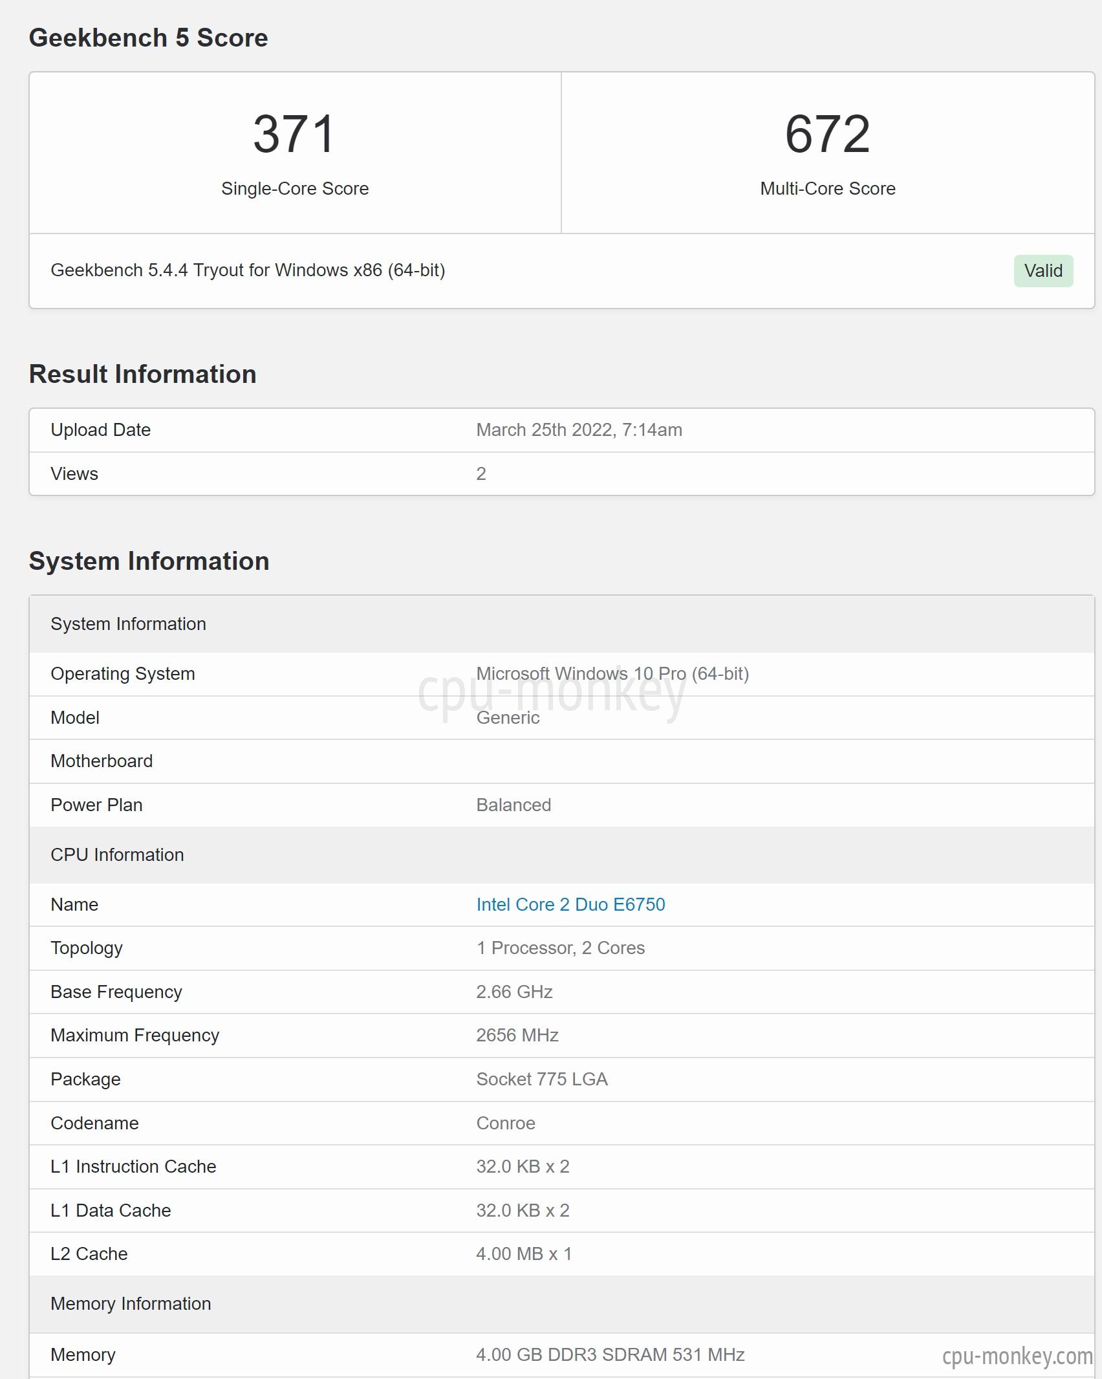This screenshot has height=1379, width=1102.
Task: Select the L2 Cache value 4.00 MB x 1
Action: click(x=524, y=1254)
